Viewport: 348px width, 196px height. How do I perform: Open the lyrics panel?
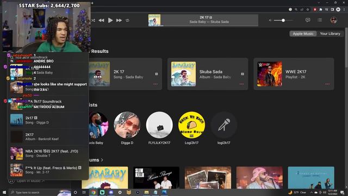coord(308,20)
